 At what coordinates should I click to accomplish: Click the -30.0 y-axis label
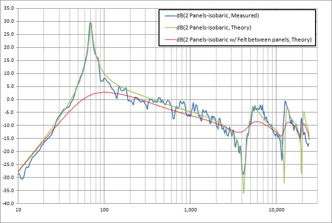[x=8, y=177]
